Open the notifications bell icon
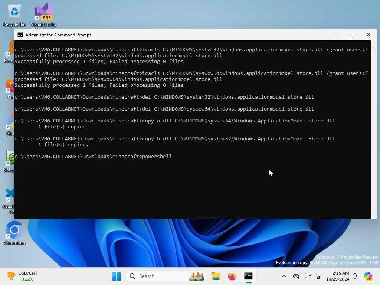The width and height of the screenshot is (380, 285). [355, 276]
